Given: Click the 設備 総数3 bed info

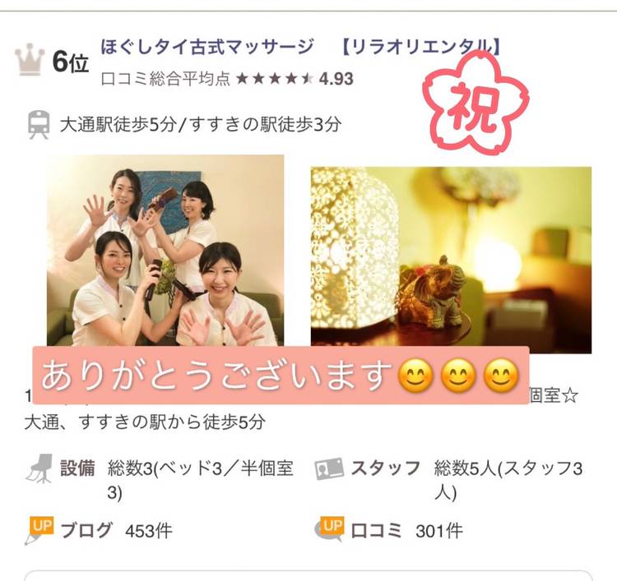Looking at the screenshot, I should (177, 480).
